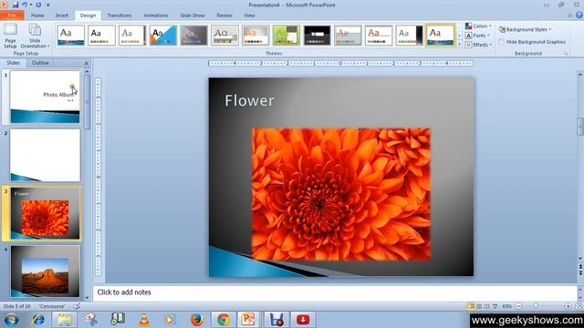The width and height of the screenshot is (584, 328).
Task: Open the Snipping Tool from taskbar
Action: pos(91,320)
